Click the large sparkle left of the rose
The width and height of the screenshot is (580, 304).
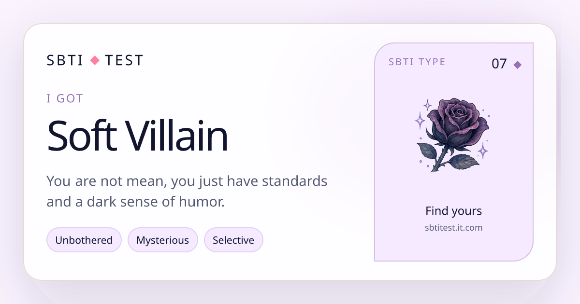[420, 120]
